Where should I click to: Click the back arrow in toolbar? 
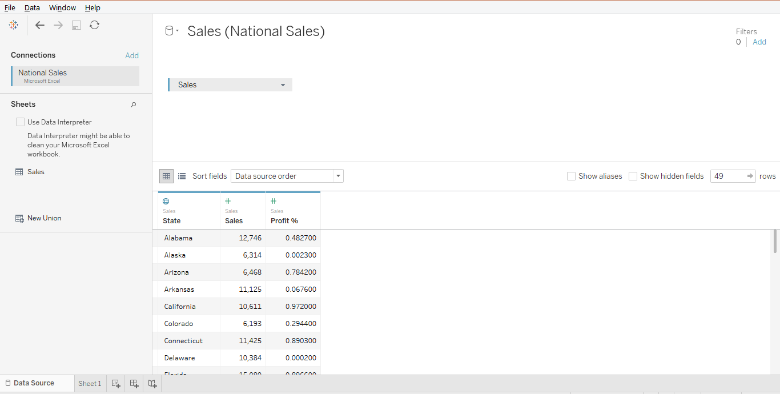(39, 25)
